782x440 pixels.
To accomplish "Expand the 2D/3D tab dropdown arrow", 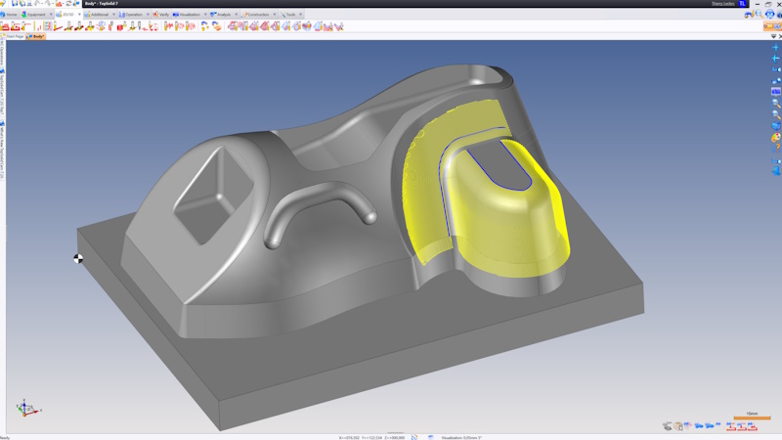I will coord(79,15).
